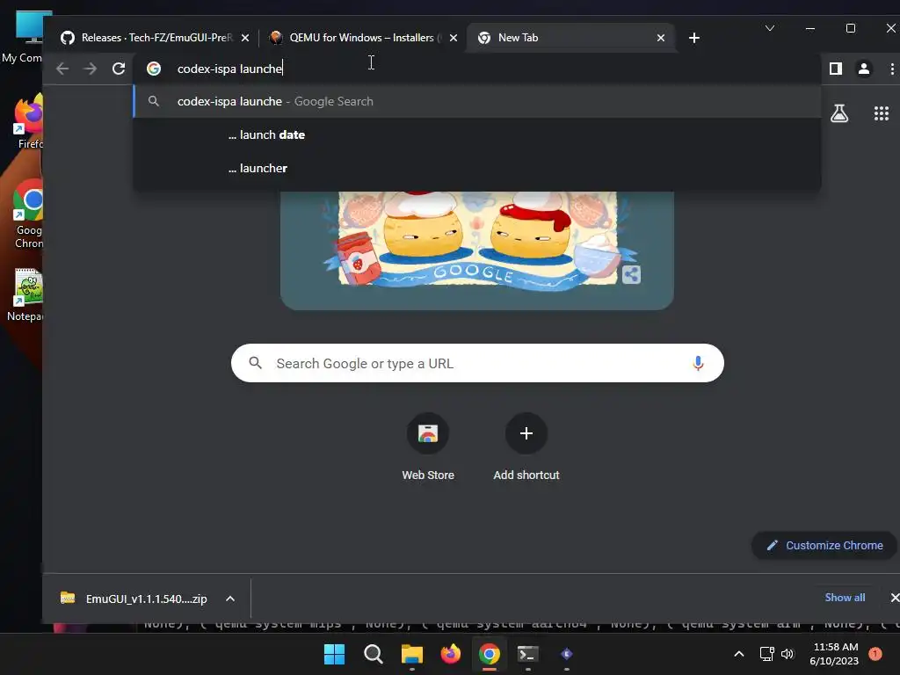This screenshot has height=675, width=900.
Task: Close the Releases Tech-FZ/EmuGUI tab
Action: pos(245,38)
